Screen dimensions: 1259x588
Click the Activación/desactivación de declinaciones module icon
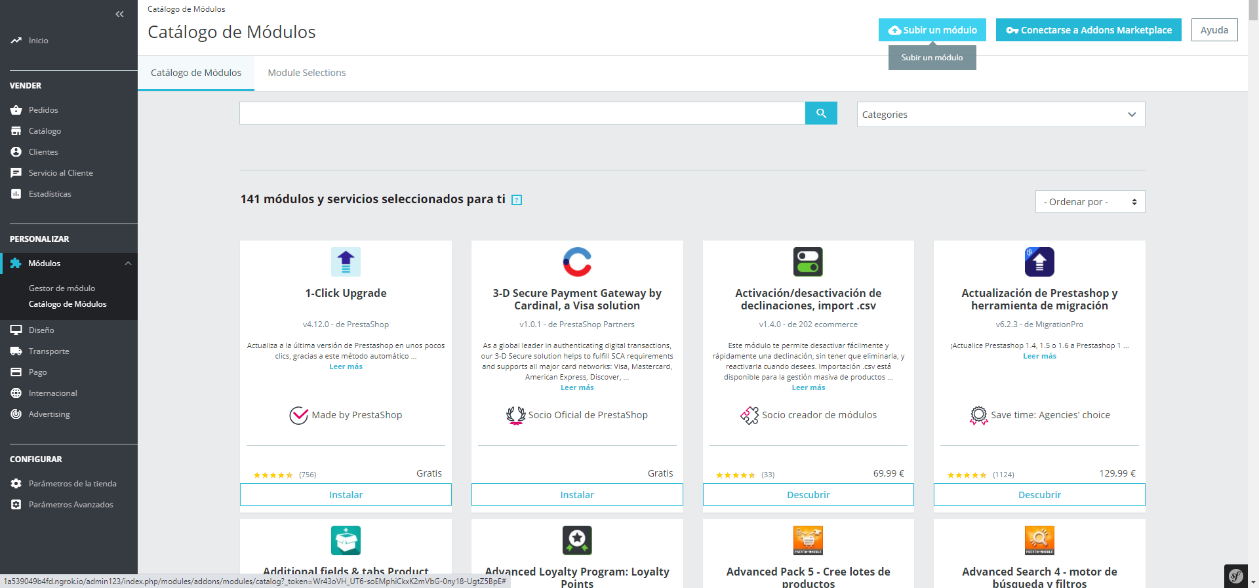808,262
